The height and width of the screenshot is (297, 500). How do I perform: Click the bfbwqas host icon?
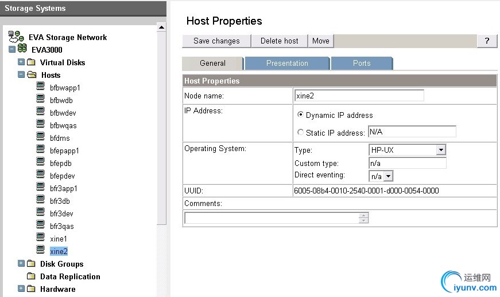41,124
